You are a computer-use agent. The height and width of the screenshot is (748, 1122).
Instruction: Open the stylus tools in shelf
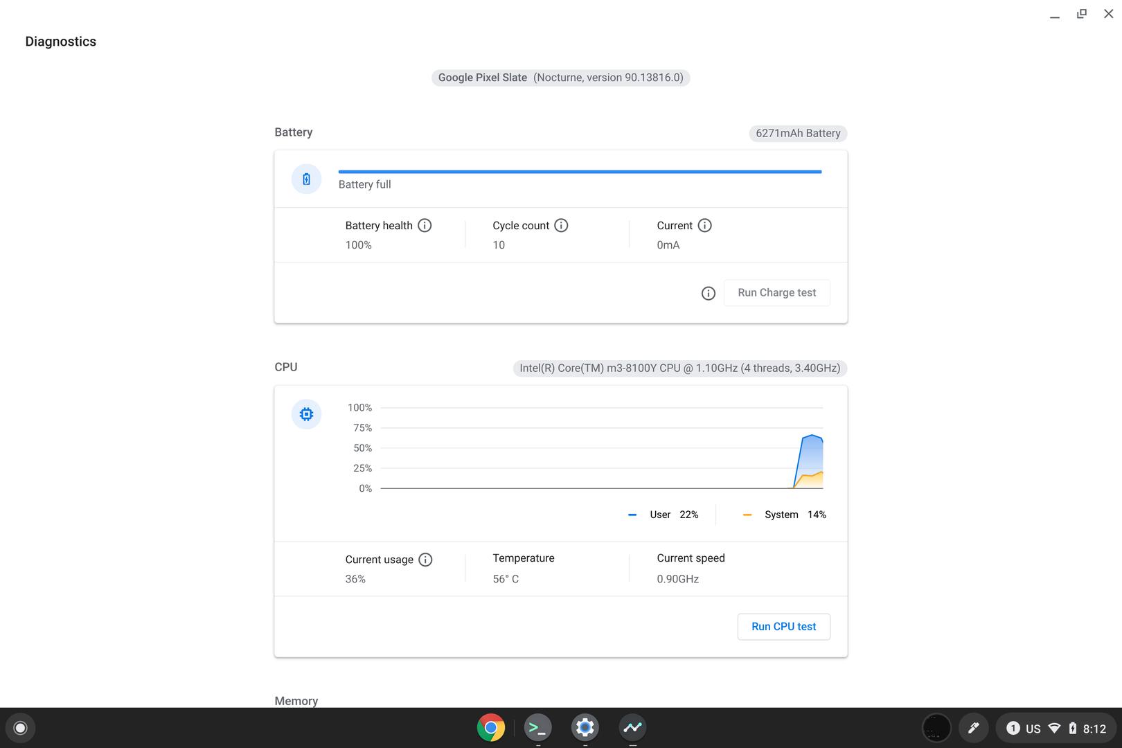[973, 728]
